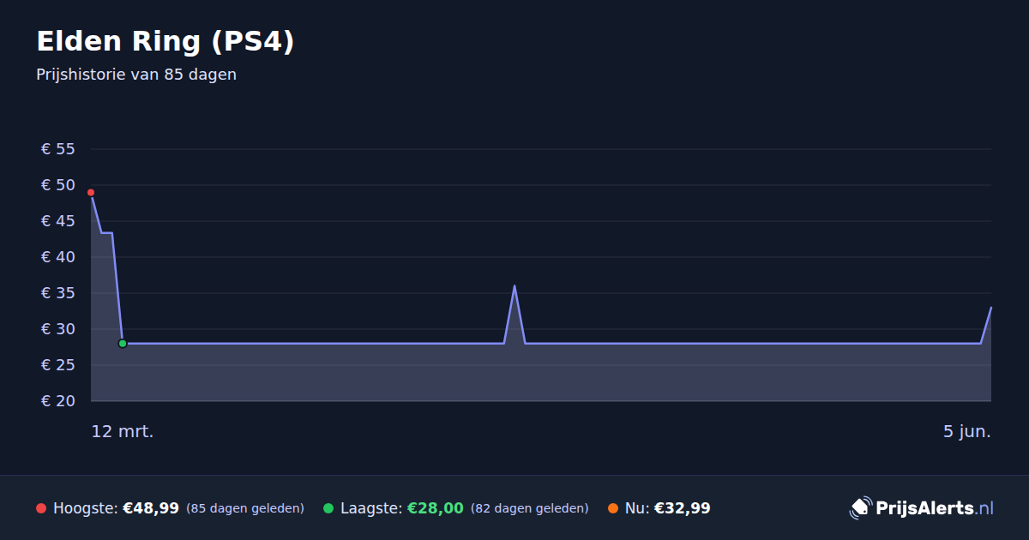
Task: Click the PrijsAlerts.nl brand name
Action: click(935, 508)
